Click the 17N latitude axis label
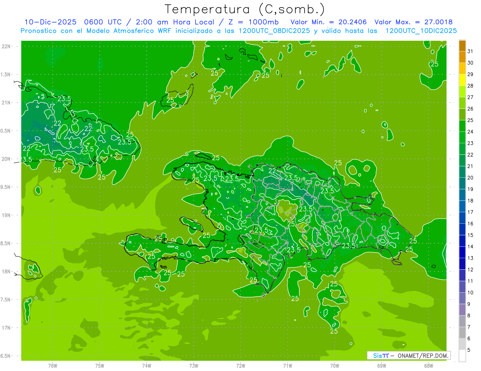The image size is (481, 371). (6, 328)
